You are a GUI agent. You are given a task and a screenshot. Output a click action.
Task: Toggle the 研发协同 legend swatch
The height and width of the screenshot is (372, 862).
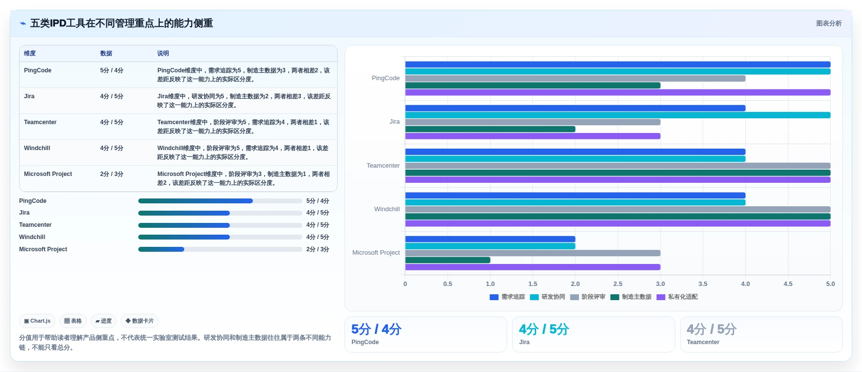tap(534, 297)
